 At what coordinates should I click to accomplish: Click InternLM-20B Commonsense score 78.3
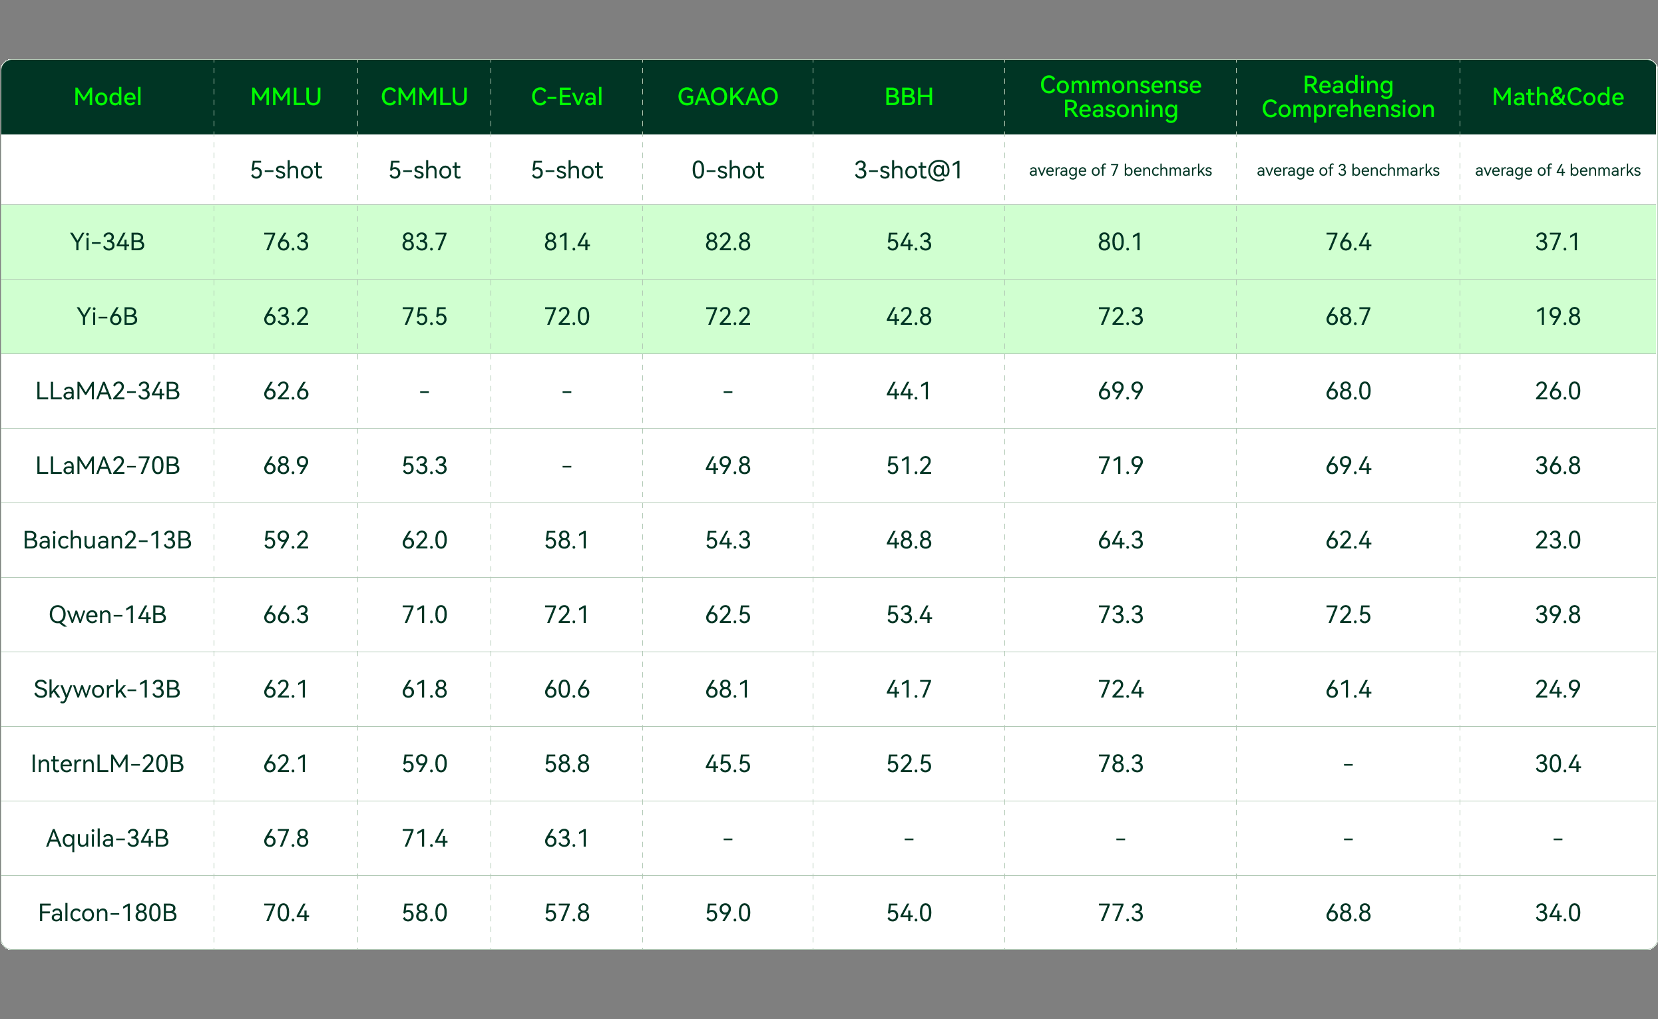(x=1120, y=764)
